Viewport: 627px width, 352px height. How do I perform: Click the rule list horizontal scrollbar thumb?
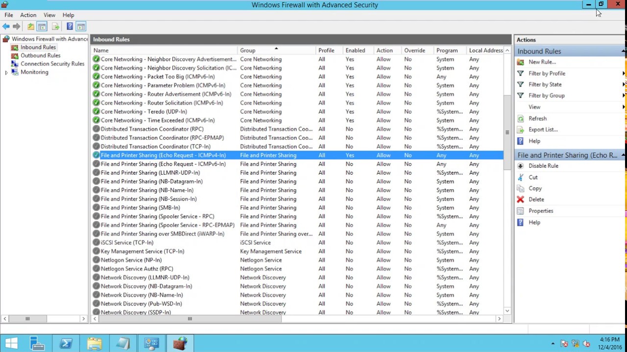[x=190, y=319]
